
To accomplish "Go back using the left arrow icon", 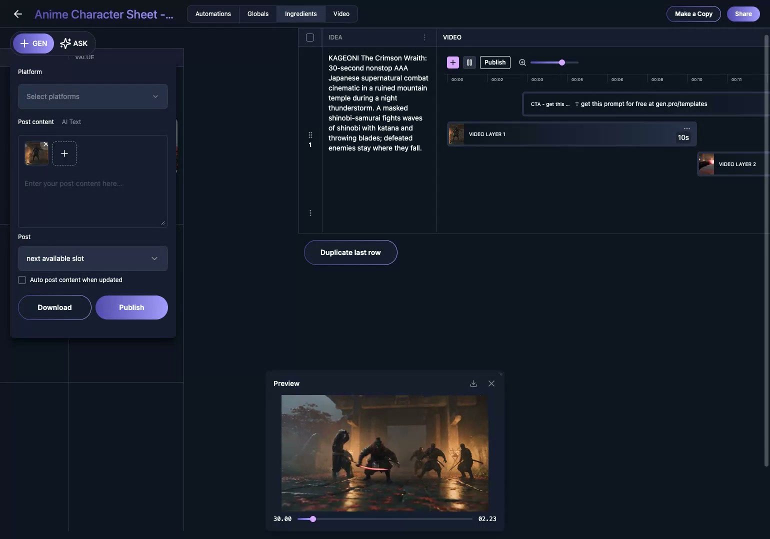I will point(18,14).
